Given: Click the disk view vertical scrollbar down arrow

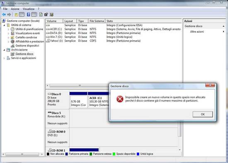Looking at the screenshot, I should click(x=180, y=150).
